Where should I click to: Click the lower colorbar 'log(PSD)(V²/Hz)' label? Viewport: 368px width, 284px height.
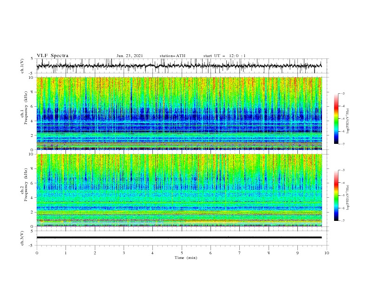348,197
